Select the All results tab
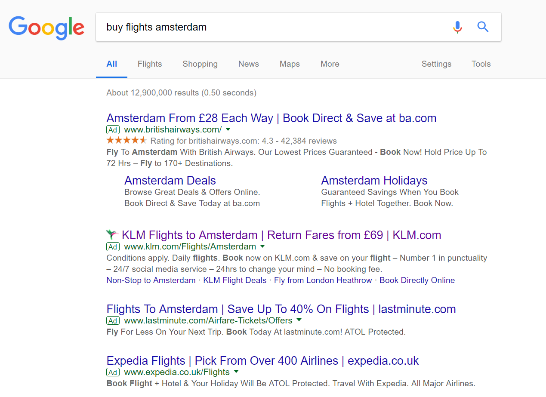 (x=112, y=64)
